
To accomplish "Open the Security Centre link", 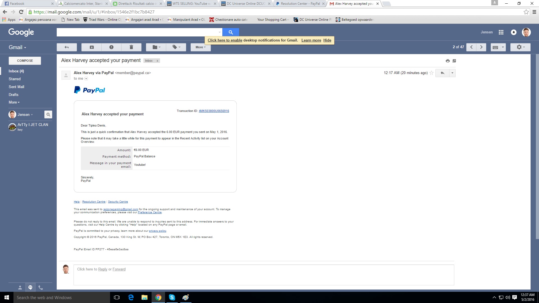I will coord(118,202).
